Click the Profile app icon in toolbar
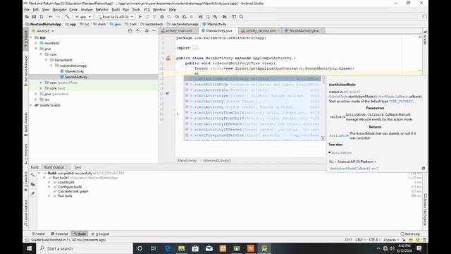 tap(177, 17)
